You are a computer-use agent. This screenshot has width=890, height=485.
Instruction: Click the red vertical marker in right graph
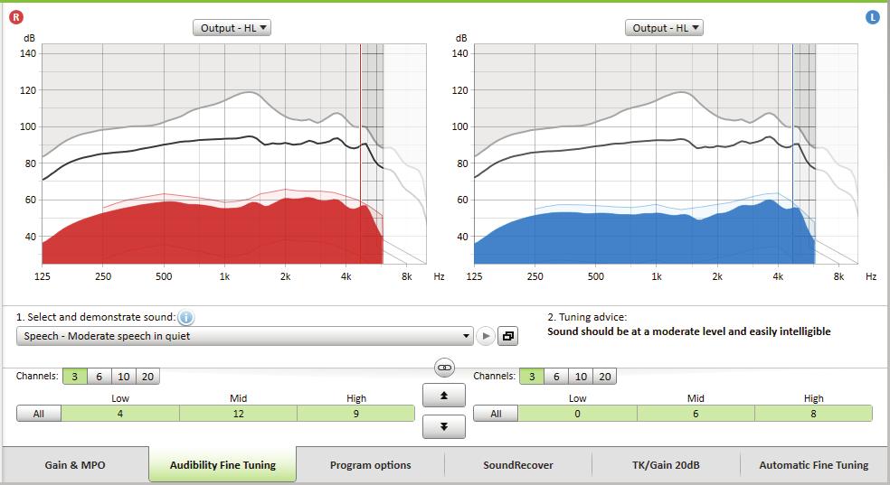click(x=360, y=154)
